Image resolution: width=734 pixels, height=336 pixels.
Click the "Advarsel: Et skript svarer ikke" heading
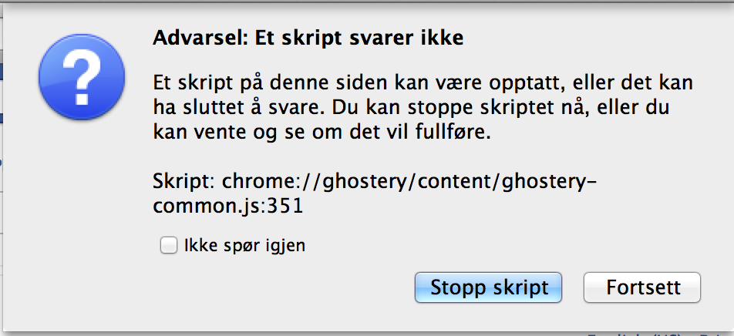click(308, 39)
